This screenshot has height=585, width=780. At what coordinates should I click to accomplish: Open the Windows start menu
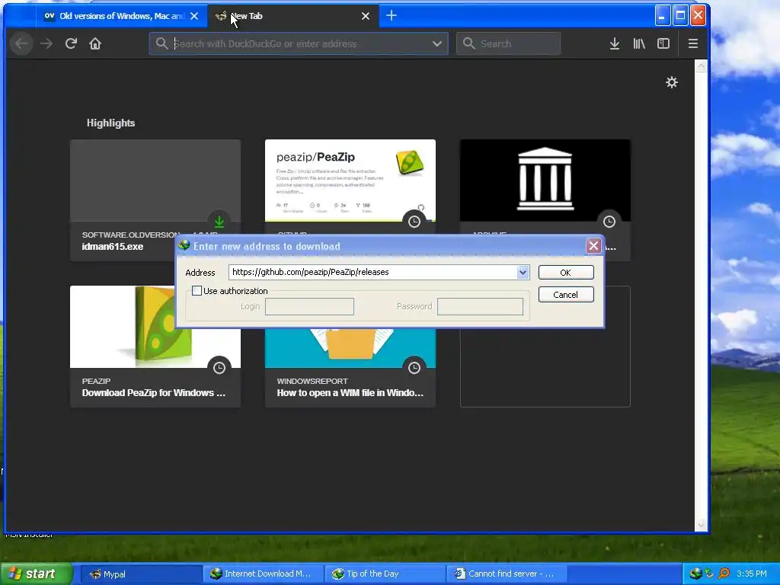point(36,574)
